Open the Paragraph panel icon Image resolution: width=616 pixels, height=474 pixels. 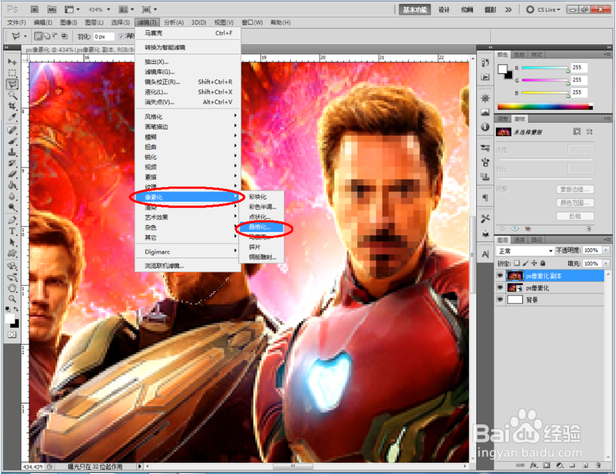point(485,198)
